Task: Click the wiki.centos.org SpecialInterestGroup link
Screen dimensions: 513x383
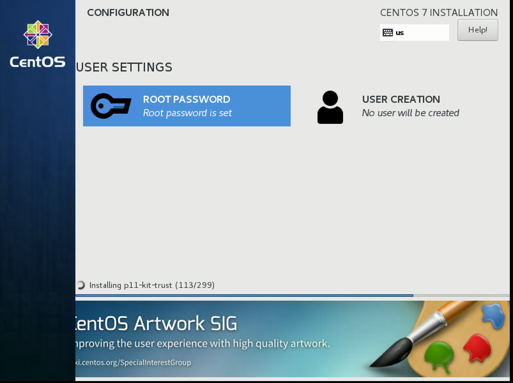Action: point(133,363)
